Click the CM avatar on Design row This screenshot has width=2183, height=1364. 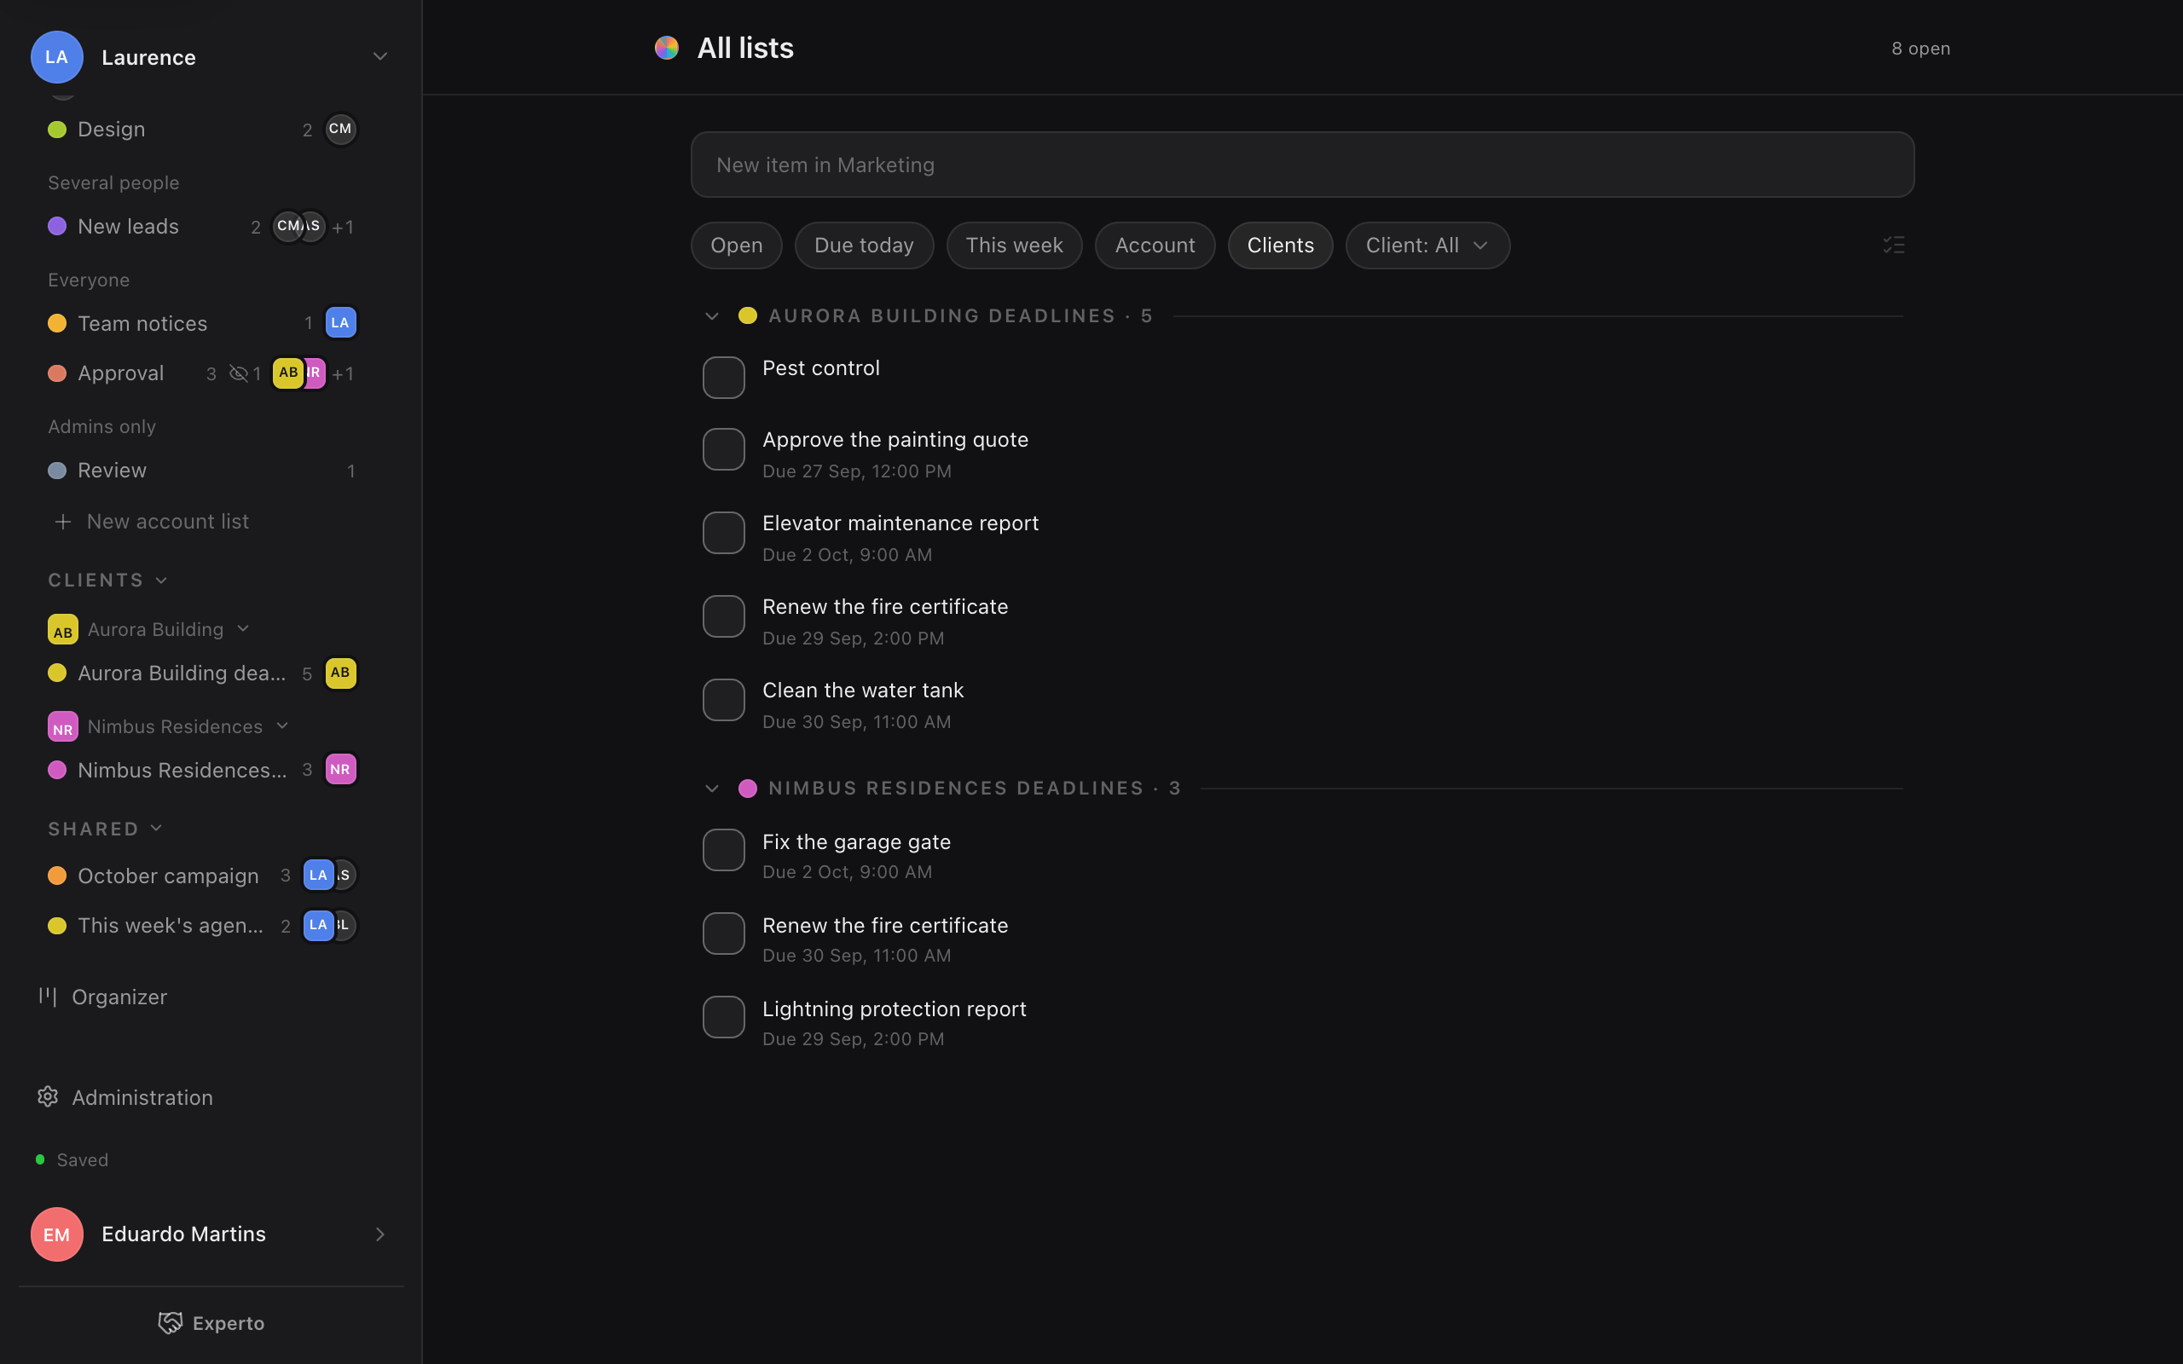tap(340, 129)
